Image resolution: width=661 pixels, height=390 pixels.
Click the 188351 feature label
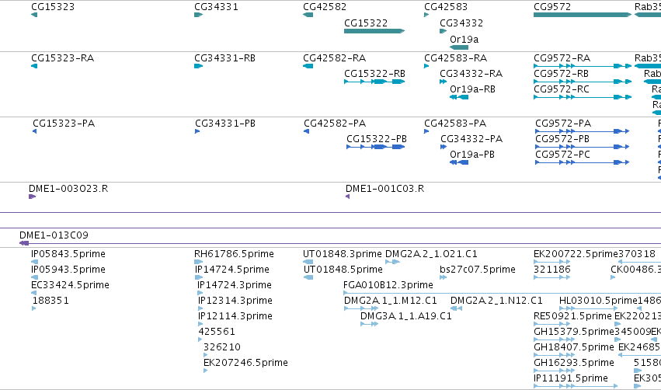click(x=50, y=301)
